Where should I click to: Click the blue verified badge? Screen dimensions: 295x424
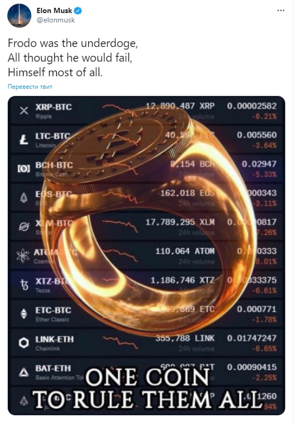[78, 11]
